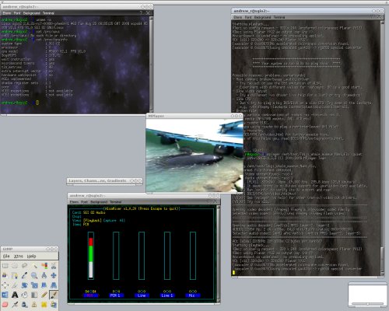
Task: Select the Text tool letter A
Action: click(x=15, y=295)
